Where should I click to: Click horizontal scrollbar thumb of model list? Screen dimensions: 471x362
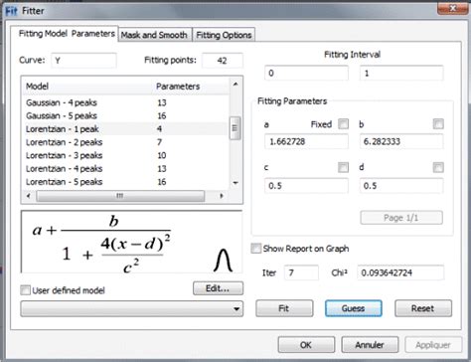point(120,196)
